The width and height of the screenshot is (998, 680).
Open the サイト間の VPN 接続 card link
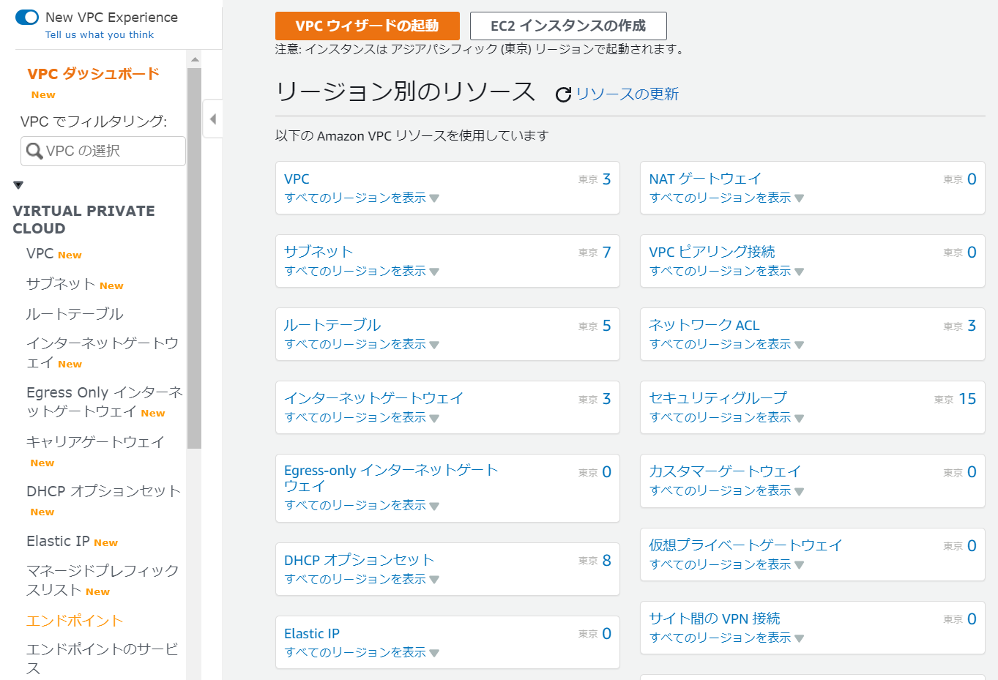(715, 619)
